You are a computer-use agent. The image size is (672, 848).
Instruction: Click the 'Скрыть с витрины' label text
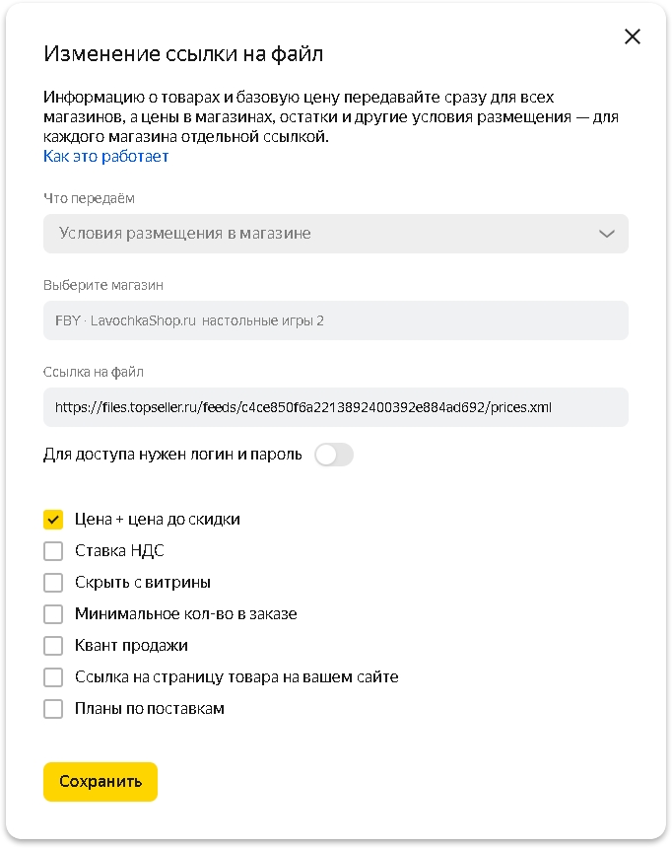[143, 582]
